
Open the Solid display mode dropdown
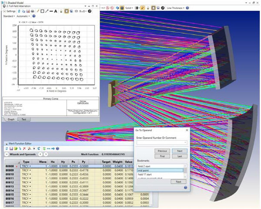click(x=130, y=8)
